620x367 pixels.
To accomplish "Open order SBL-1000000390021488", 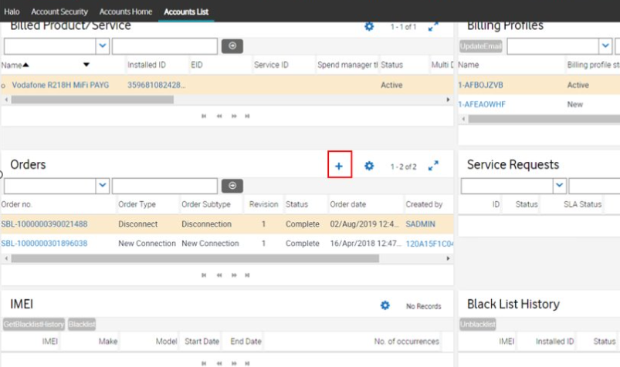I will pyautogui.click(x=44, y=224).
